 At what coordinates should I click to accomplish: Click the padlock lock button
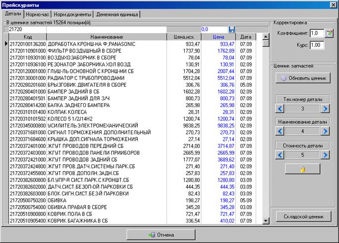(302, 169)
